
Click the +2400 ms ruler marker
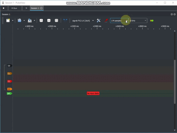click(97, 26)
